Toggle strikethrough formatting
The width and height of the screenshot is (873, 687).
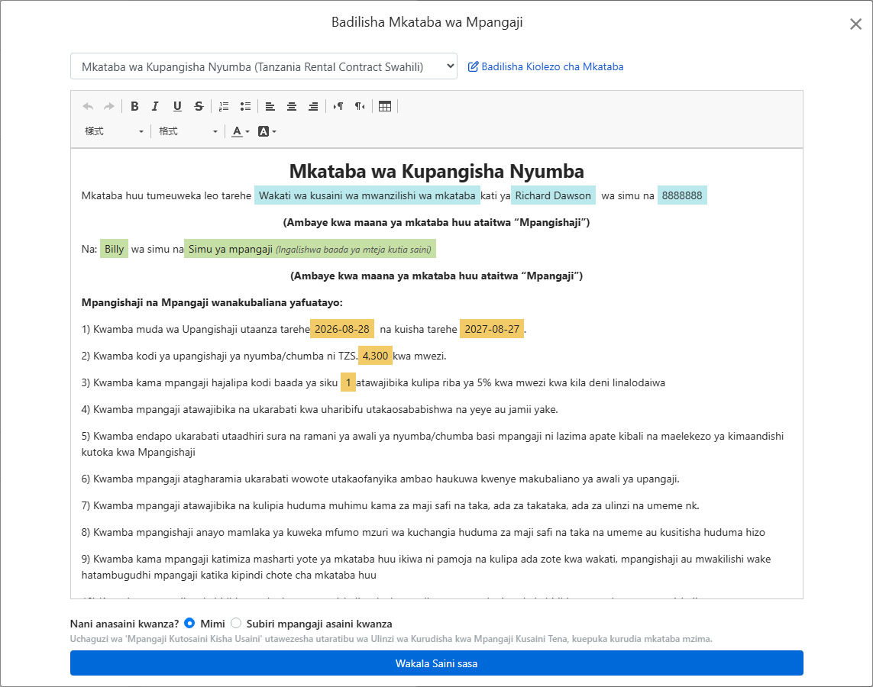click(199, 106)
